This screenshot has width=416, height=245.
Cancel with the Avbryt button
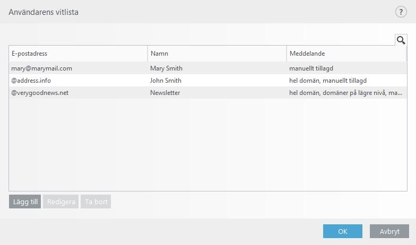(389, 231)
